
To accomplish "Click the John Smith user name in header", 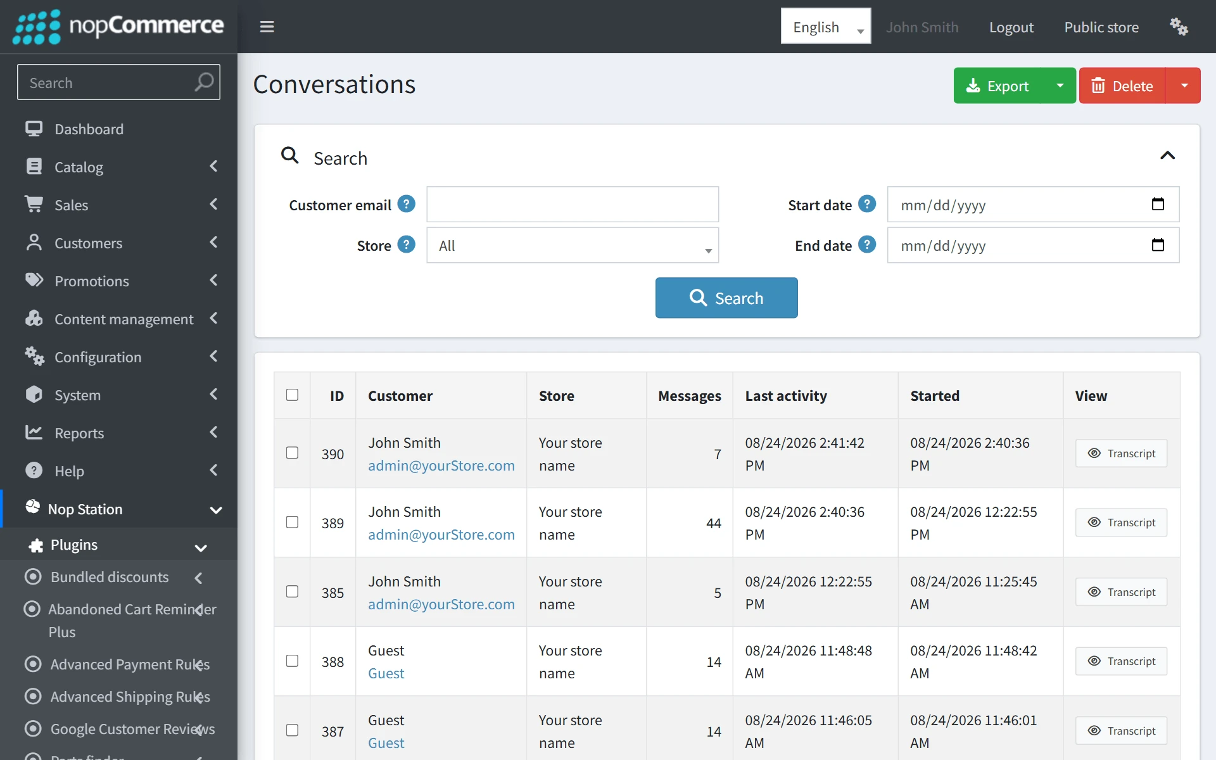I will pyautogui.click(x=922, y=27).
